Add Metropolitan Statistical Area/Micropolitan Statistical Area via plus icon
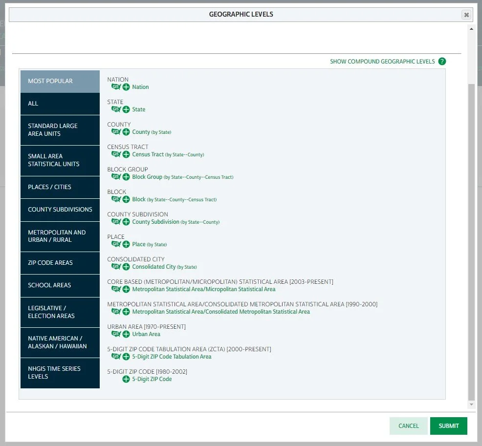 pos(126,289)
